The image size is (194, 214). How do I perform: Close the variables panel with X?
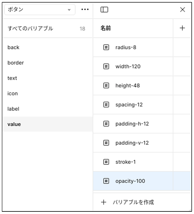coord(182,10)
